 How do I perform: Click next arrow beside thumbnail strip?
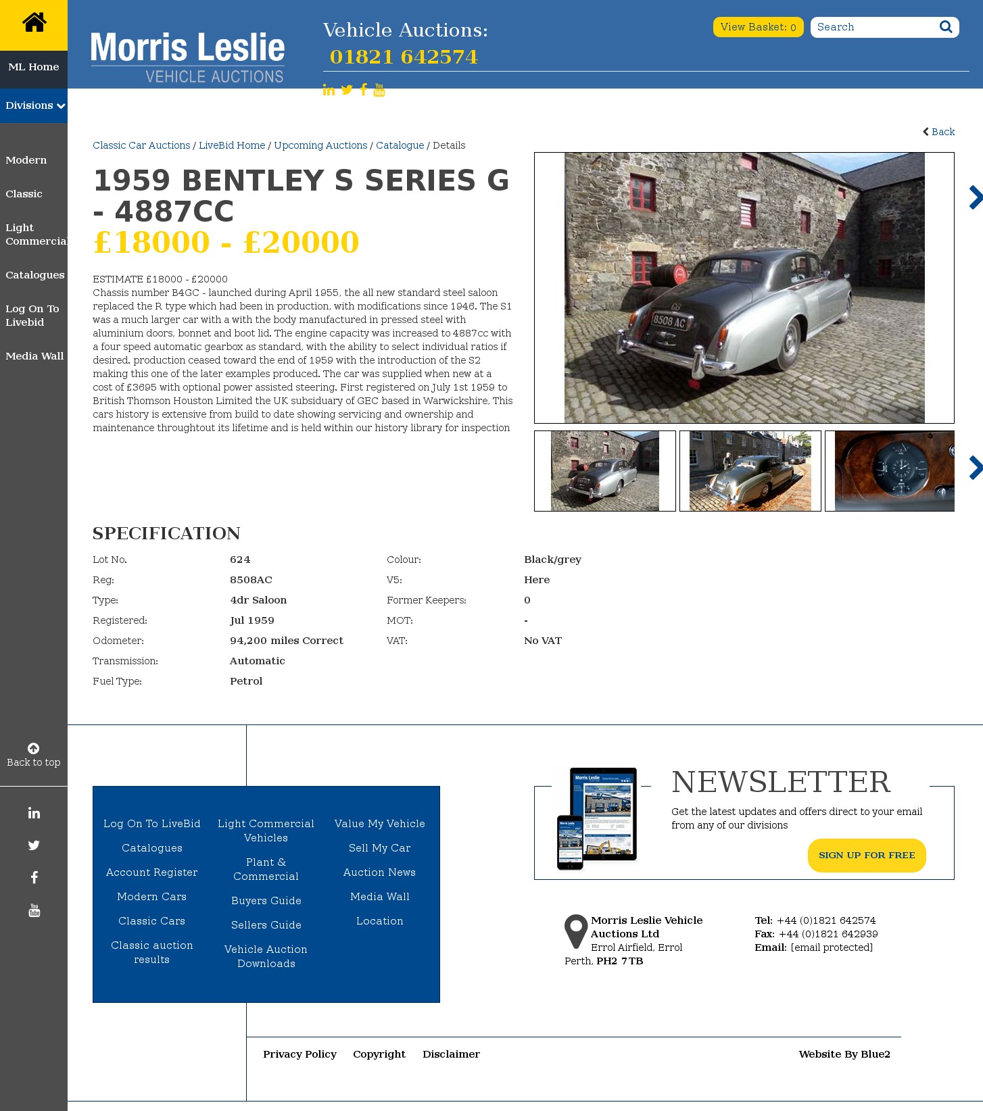click(975, 468)
